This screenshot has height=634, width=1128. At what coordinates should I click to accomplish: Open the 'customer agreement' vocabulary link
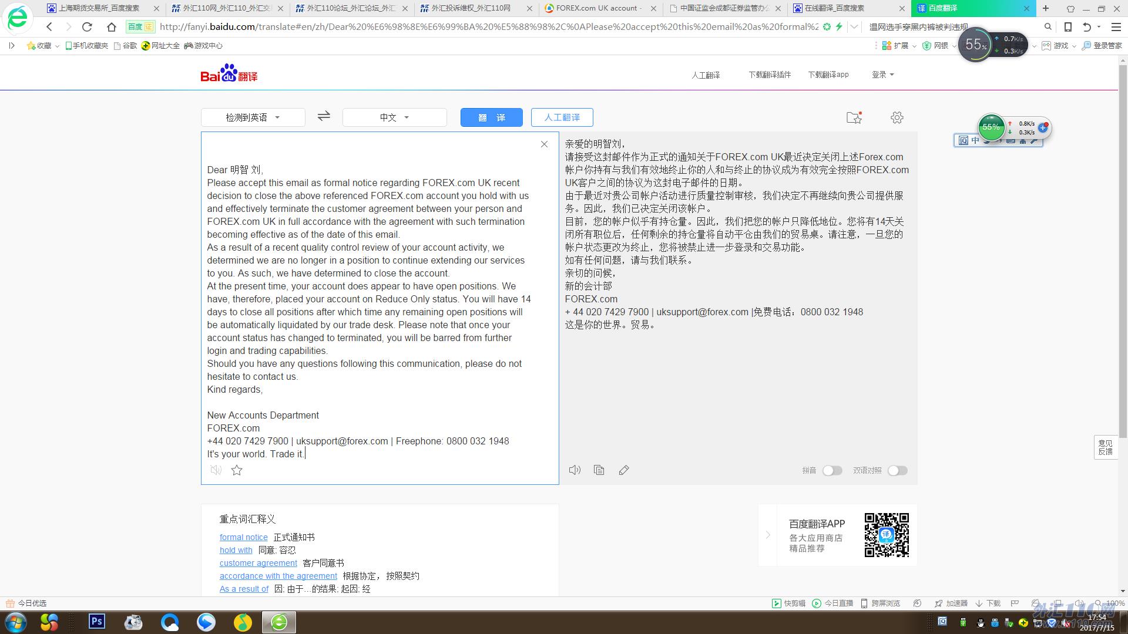click(258, 563)
